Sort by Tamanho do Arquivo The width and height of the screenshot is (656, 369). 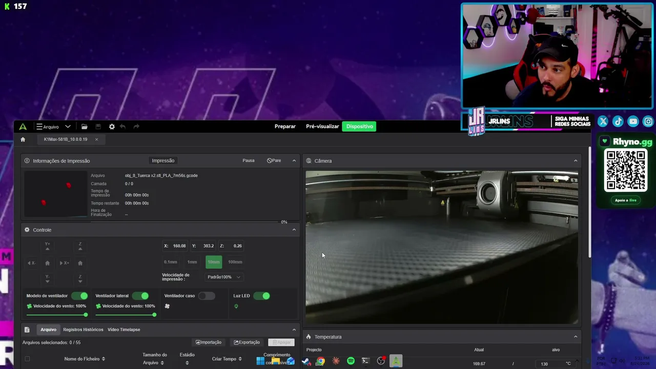[x=155, y=359]
